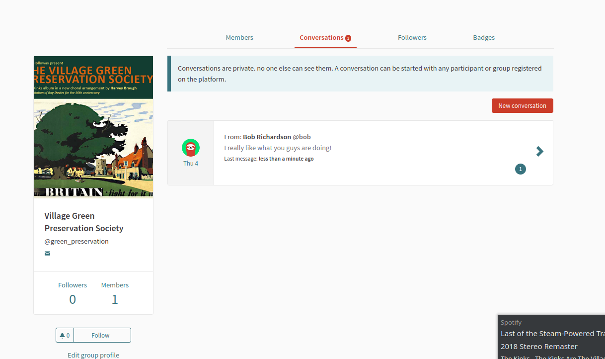The image size is (605, 359).
Task: Click Bob Richardson's sloth avatar
Action: pos(191,148)
